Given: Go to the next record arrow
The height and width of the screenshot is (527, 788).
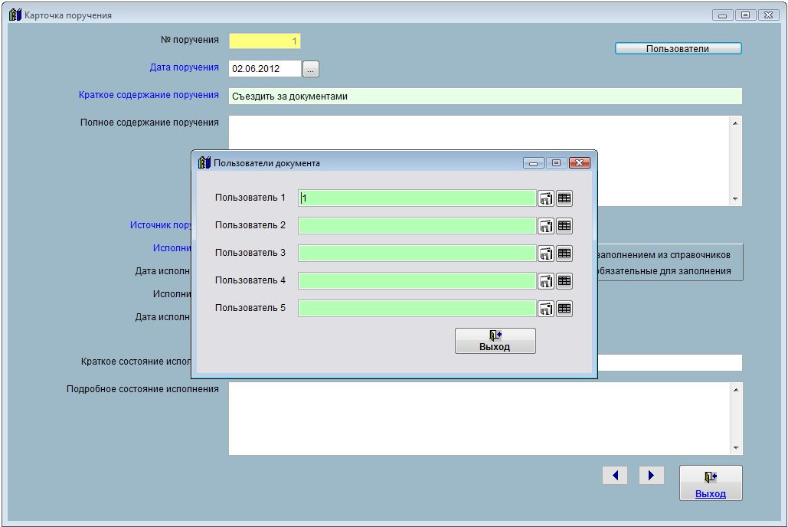Looking at the screenshot, I should point(651,476).
